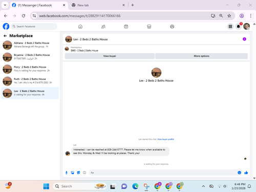Open the volume control in system tray
This screenshot has height=192, width=256.
click(x=225, y=186)
